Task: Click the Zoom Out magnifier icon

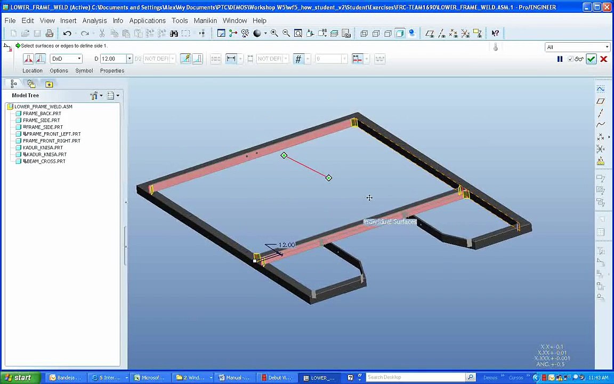Action: [x=286, y=33]
